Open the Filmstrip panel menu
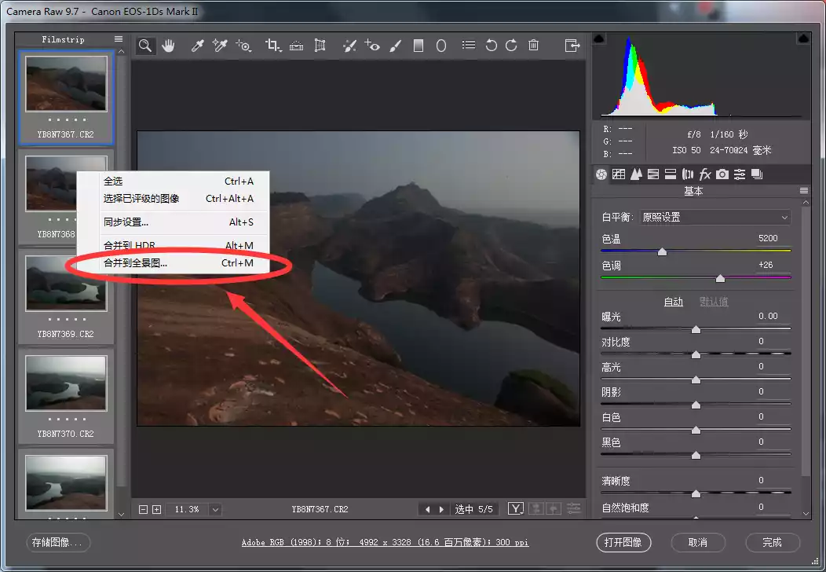The image size is (826, 572). [118, 39]
